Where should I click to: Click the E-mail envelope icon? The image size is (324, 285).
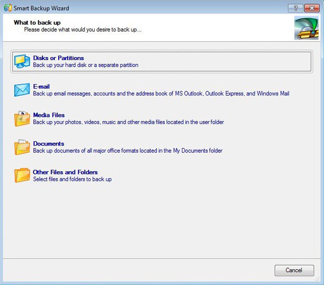22,90
